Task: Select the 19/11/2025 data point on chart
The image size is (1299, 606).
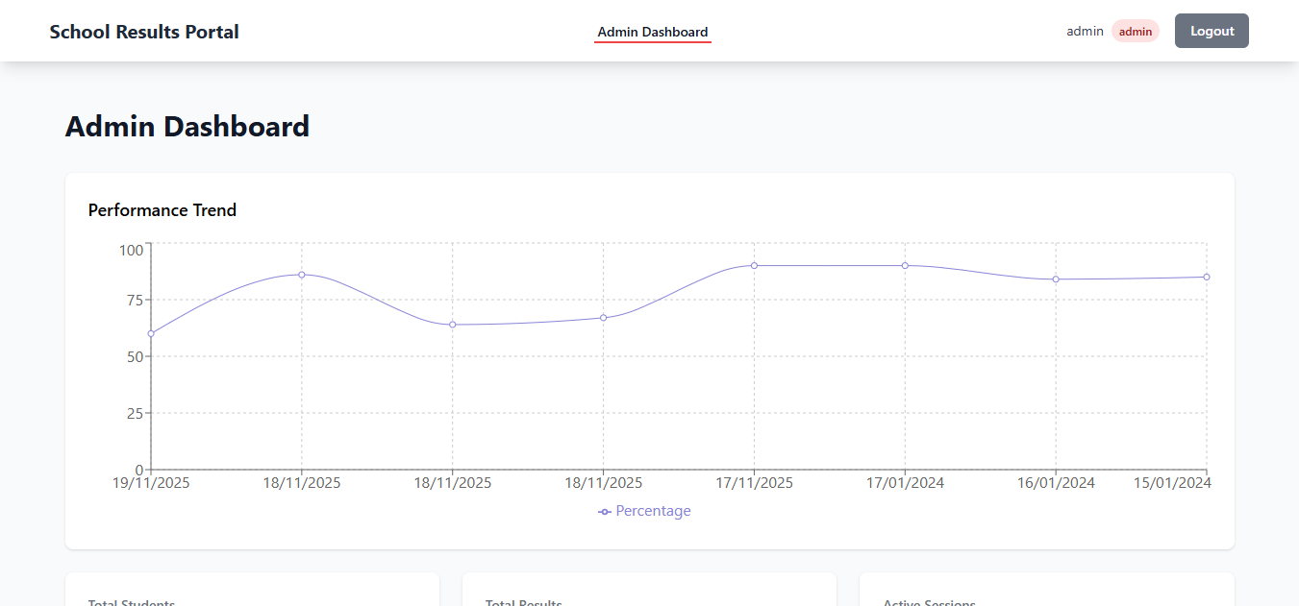Action: (x=151, y=333)
